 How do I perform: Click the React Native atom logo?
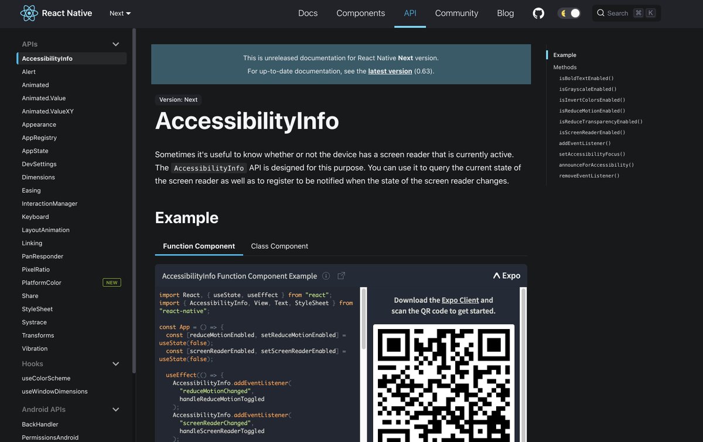click(x=29, y=13)
